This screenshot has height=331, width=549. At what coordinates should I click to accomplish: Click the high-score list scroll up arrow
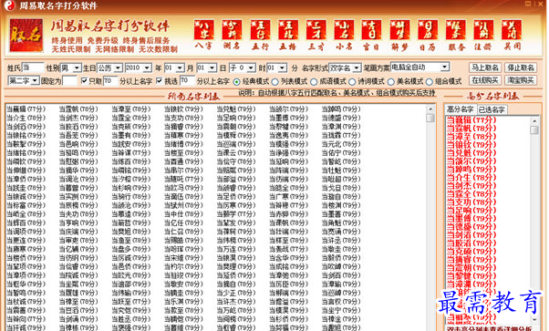(534, 121)
